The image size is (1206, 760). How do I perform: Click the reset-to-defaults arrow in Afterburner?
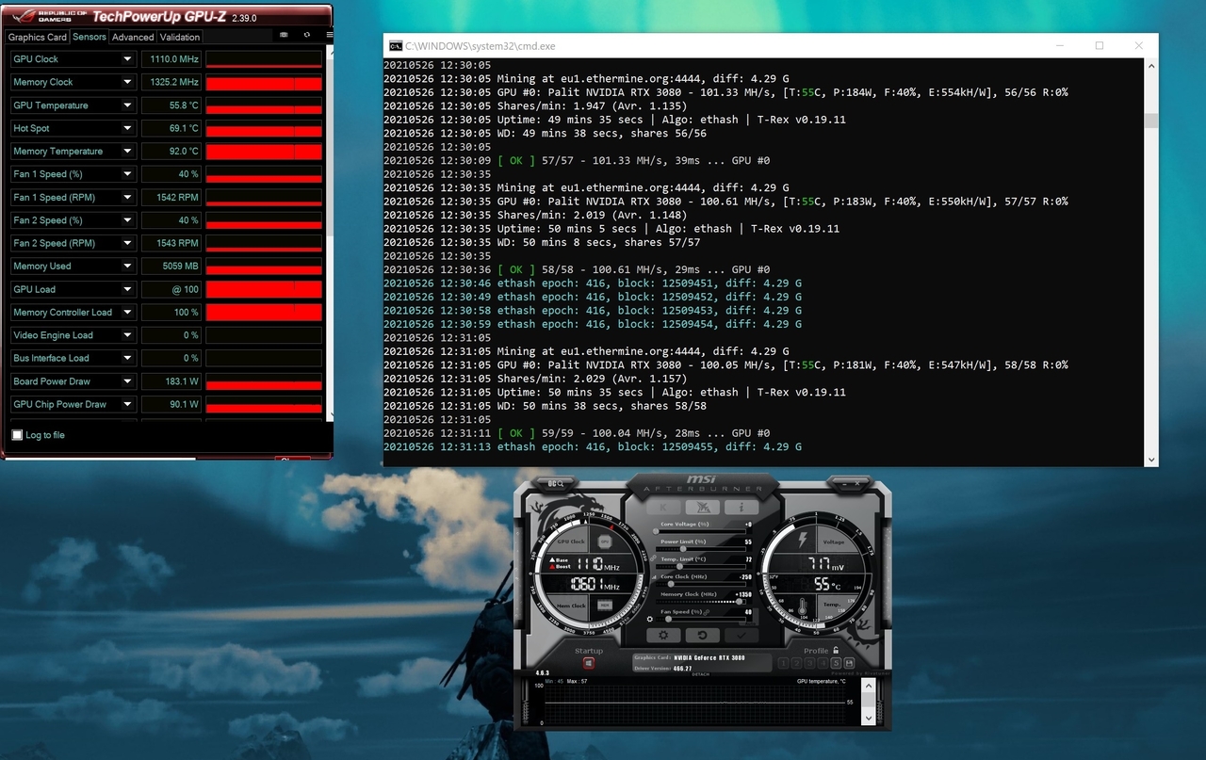pyautogui.click(x=702, y=636)
